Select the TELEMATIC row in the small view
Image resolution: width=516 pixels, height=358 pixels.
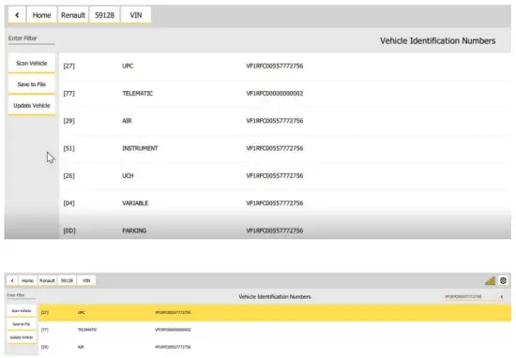[275, 330]
